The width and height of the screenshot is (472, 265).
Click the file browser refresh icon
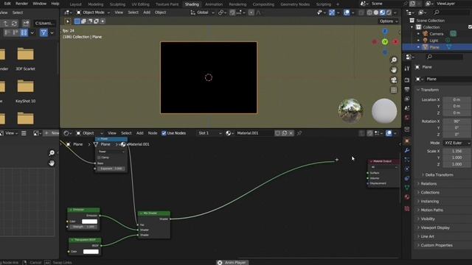click(14, 23)
